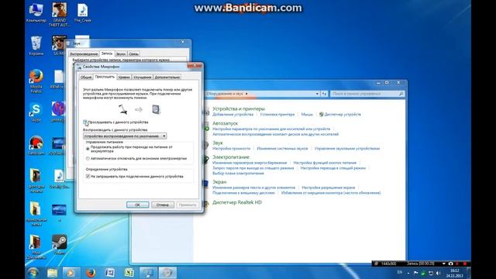Open Электропитание heading link

231,157
